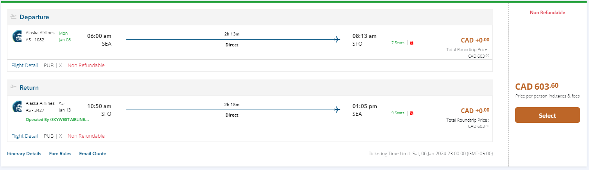589x170 pixels.
Task: Click the Return section header
Action: tap(29, 88)
